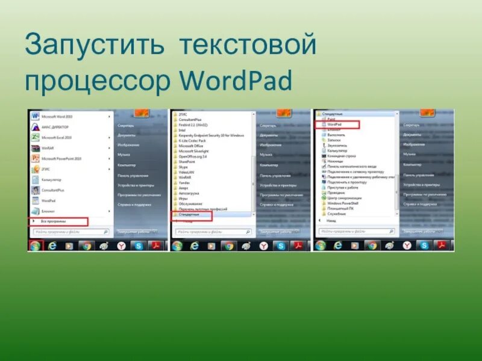Click Командная строка icon in third Start menu
482x361 pixels.
[324, 156]
